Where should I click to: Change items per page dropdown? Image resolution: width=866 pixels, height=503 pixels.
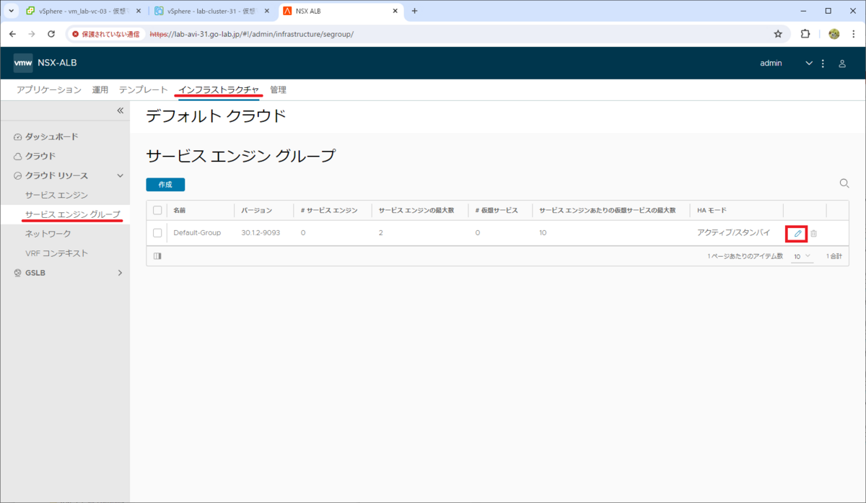coord(802,256)
